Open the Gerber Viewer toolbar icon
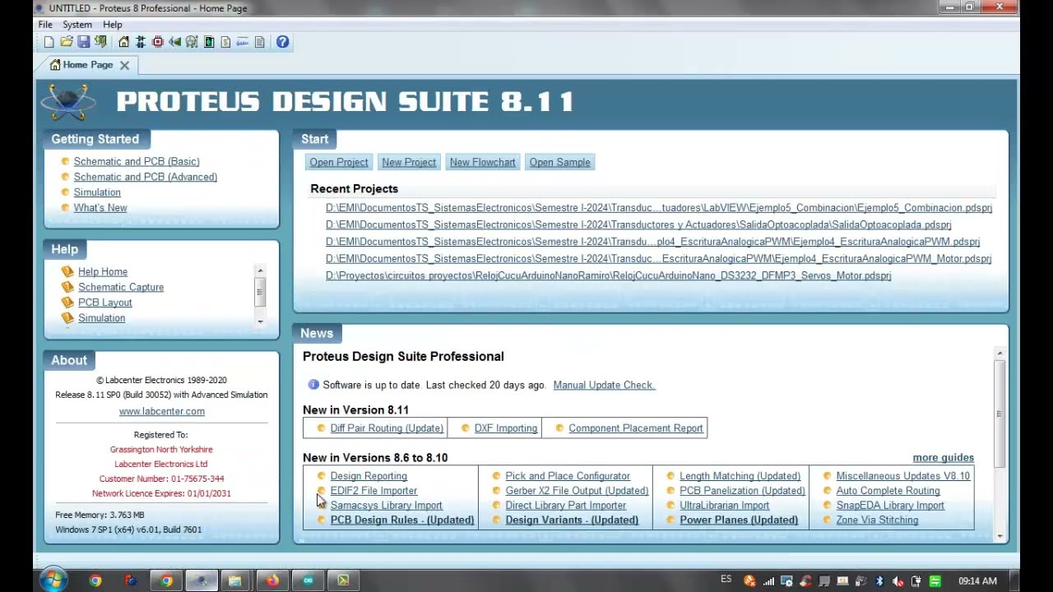The height and width of the screenshot is (592, 1053). click(192, 42)
